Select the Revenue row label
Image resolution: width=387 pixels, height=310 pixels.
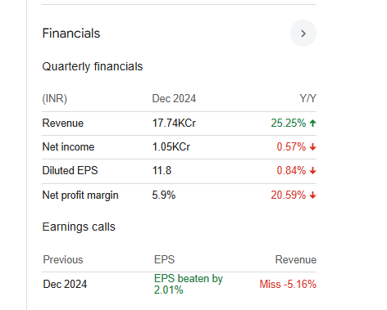[x=63, y=124]
